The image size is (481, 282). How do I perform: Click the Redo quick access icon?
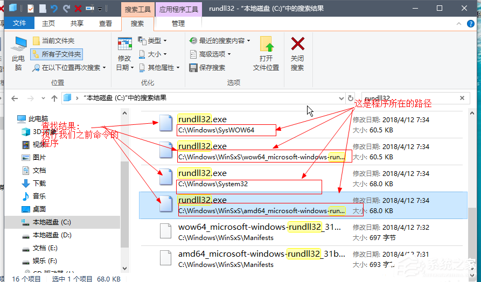click(x=66, y=8)
